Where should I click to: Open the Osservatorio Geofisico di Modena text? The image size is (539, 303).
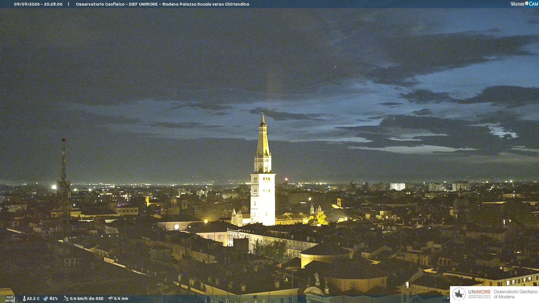[515, 294]
